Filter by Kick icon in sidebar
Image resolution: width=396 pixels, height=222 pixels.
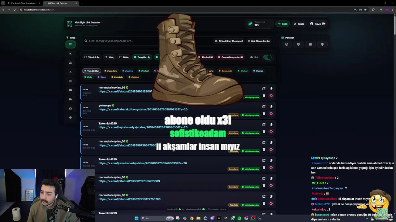pyautogui.click(x=71, y=53)
